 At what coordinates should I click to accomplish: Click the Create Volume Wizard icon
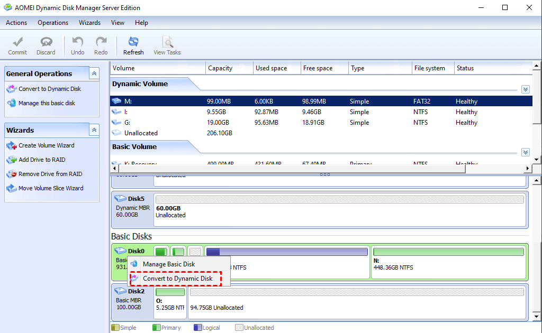click(12, 146)
